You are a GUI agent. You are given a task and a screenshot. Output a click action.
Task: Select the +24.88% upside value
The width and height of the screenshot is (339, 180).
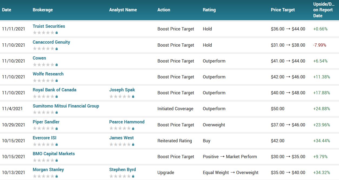(321, 109)
